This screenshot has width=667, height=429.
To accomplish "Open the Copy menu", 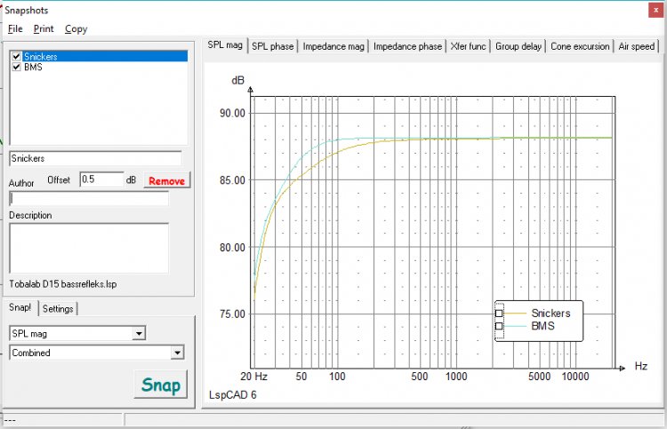I will (76, 28).
